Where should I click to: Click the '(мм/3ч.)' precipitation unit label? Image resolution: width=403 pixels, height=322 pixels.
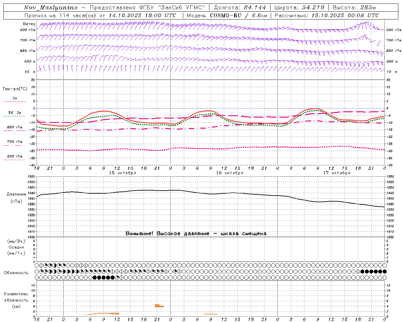point(16,241)
